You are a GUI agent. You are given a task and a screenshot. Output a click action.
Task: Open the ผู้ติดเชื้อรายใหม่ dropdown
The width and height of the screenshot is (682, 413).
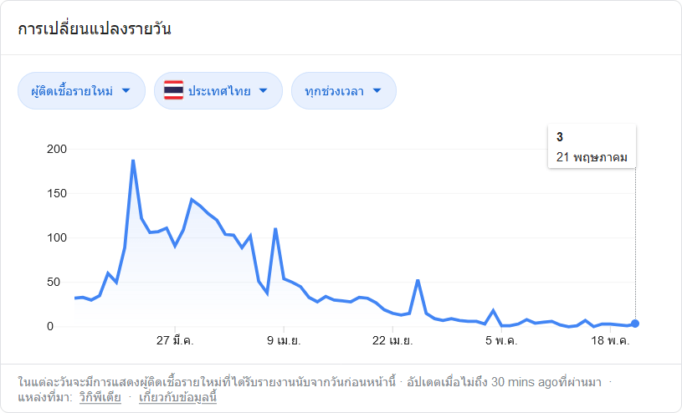coord(81,91)
